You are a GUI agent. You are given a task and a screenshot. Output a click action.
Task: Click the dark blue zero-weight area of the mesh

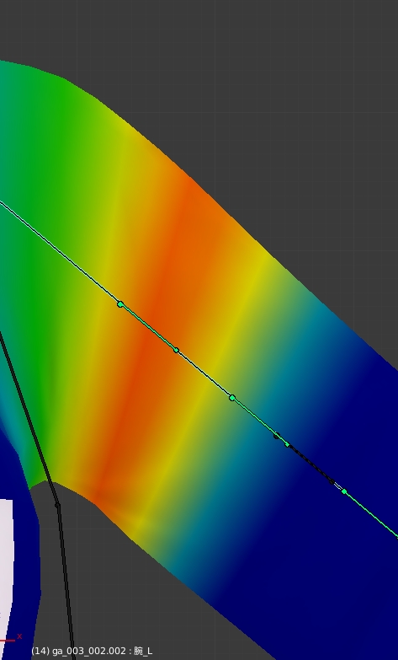point(337,568)
